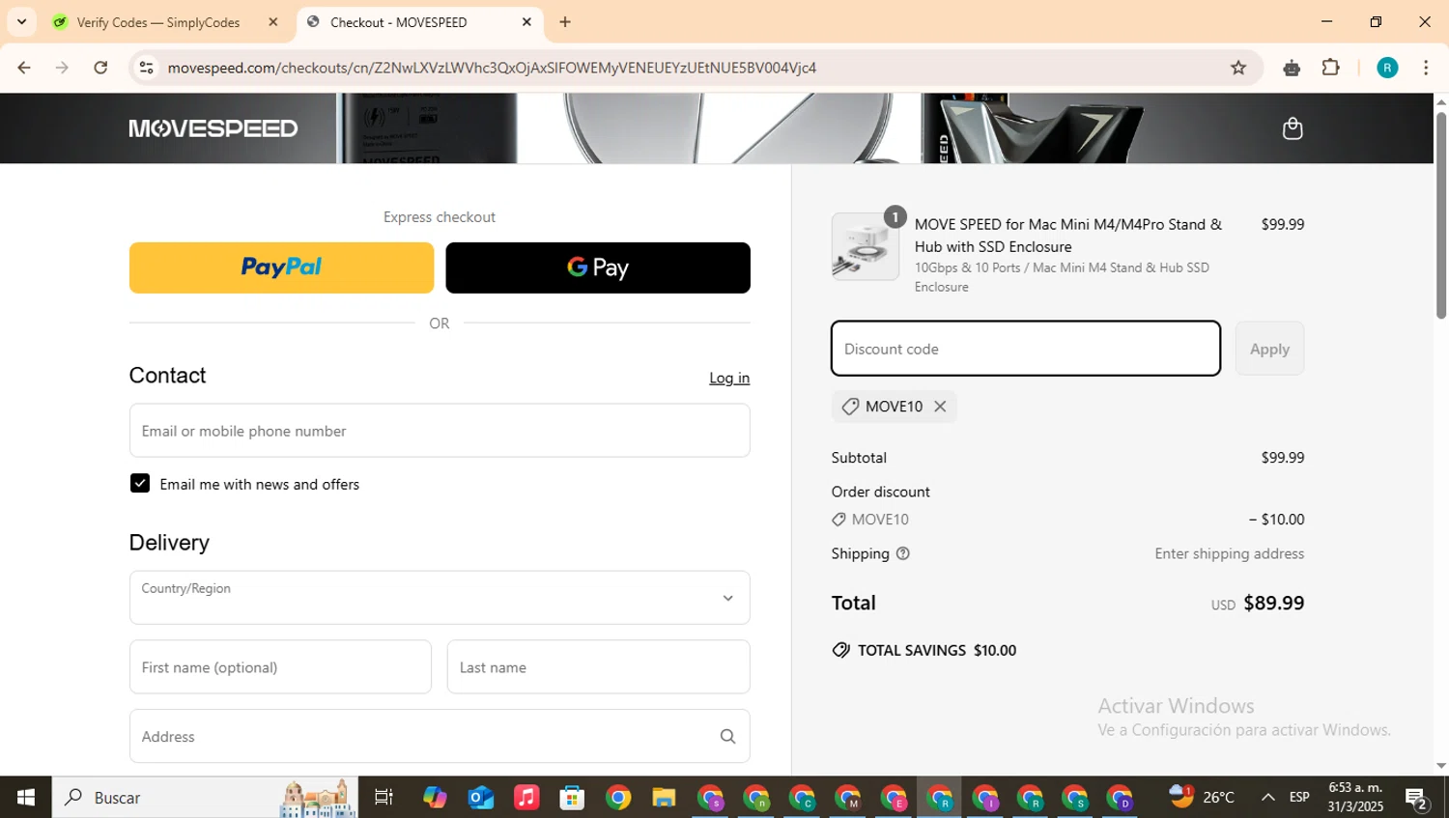
Task: Open Outlook from the taskbar
Action: coord(480,798)
